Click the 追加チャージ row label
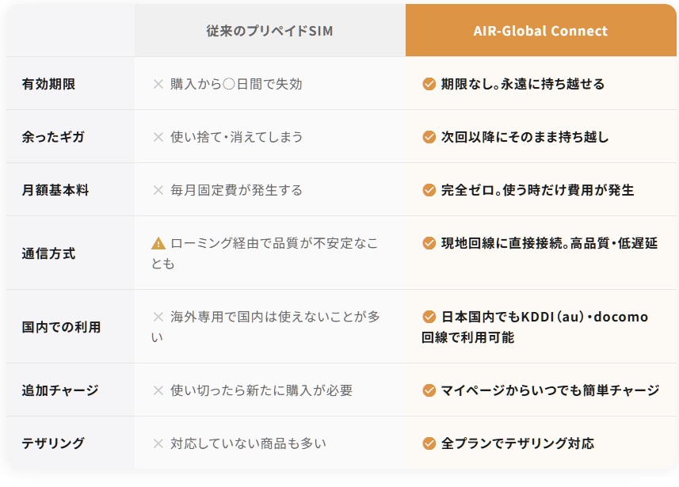This screenshot has width=679, height=487. 60,390
